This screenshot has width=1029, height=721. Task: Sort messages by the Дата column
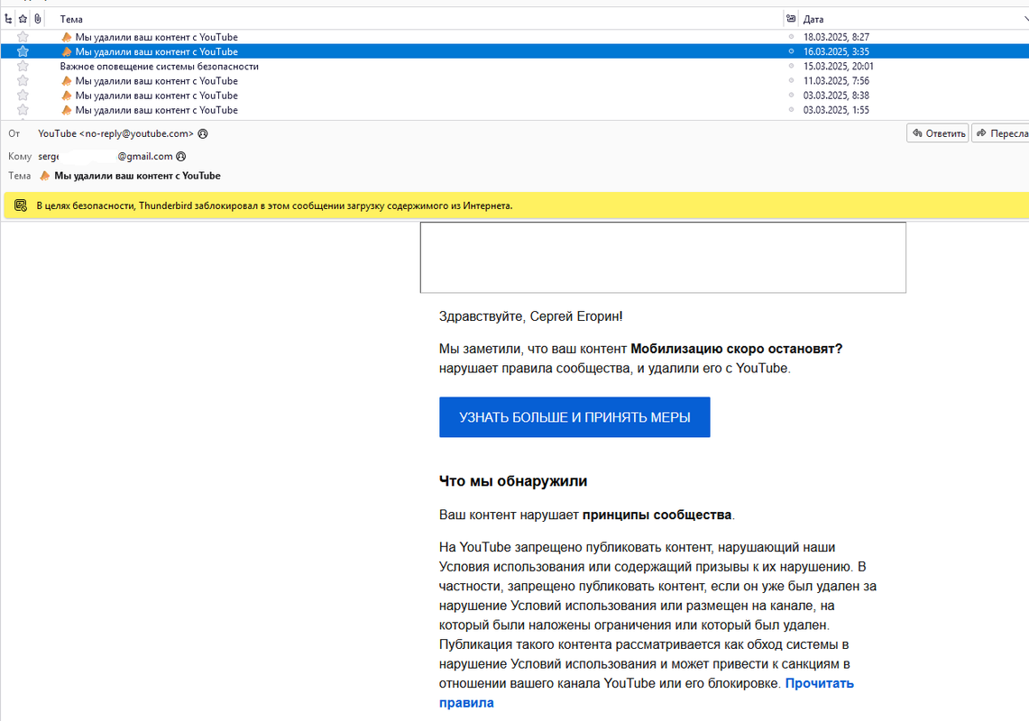(813, 19)
